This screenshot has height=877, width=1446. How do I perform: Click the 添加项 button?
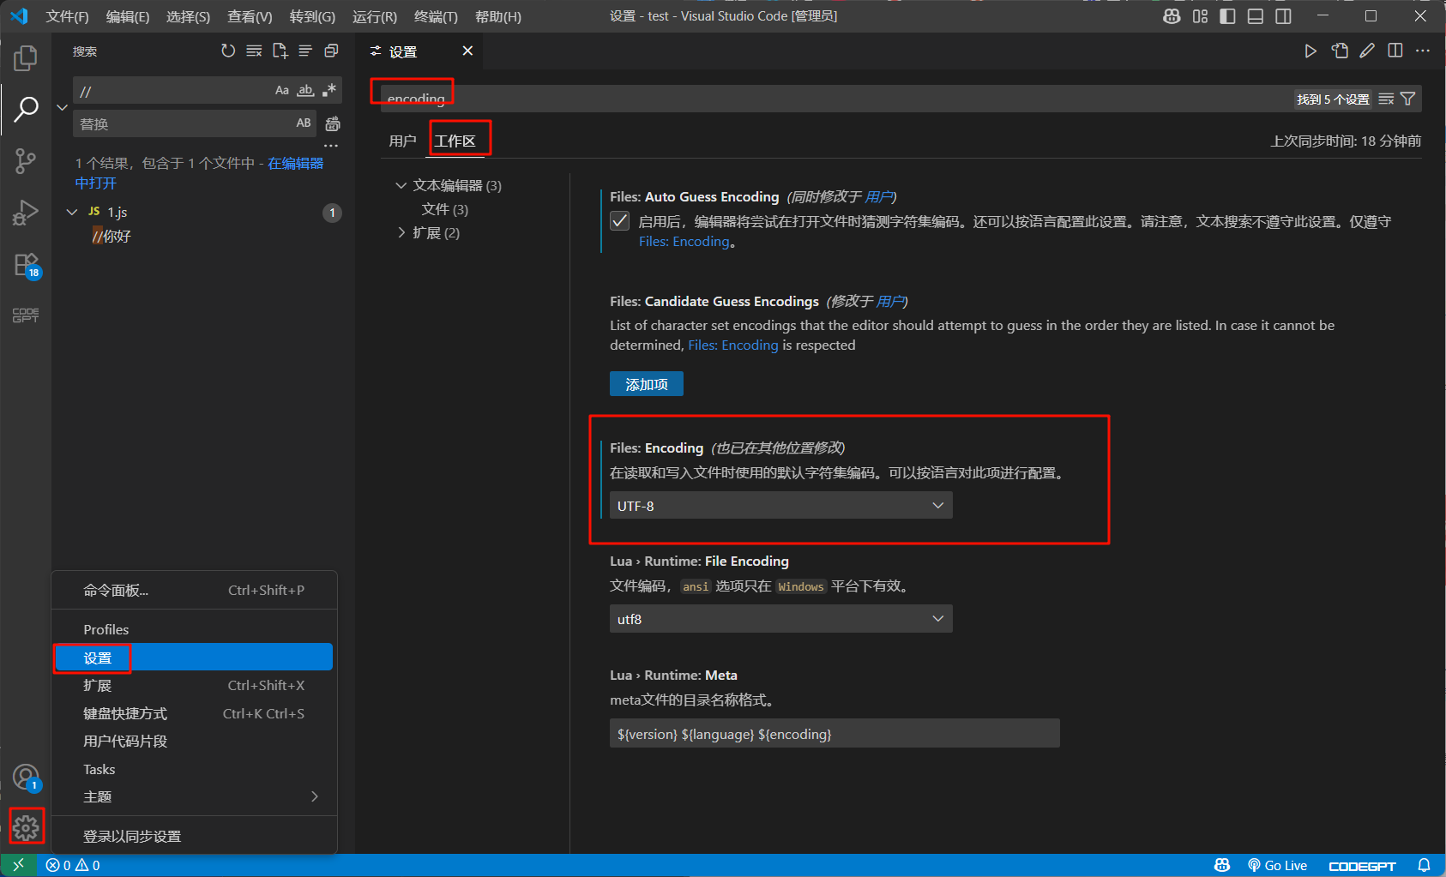point(647,384)
